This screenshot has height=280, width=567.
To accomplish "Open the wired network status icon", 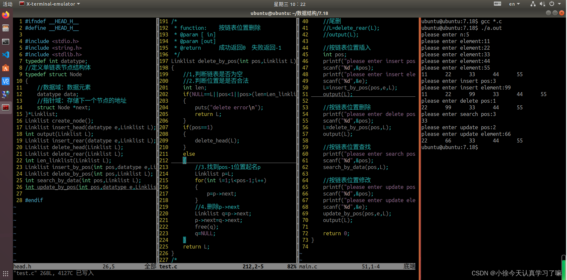I will click(533, 4).
